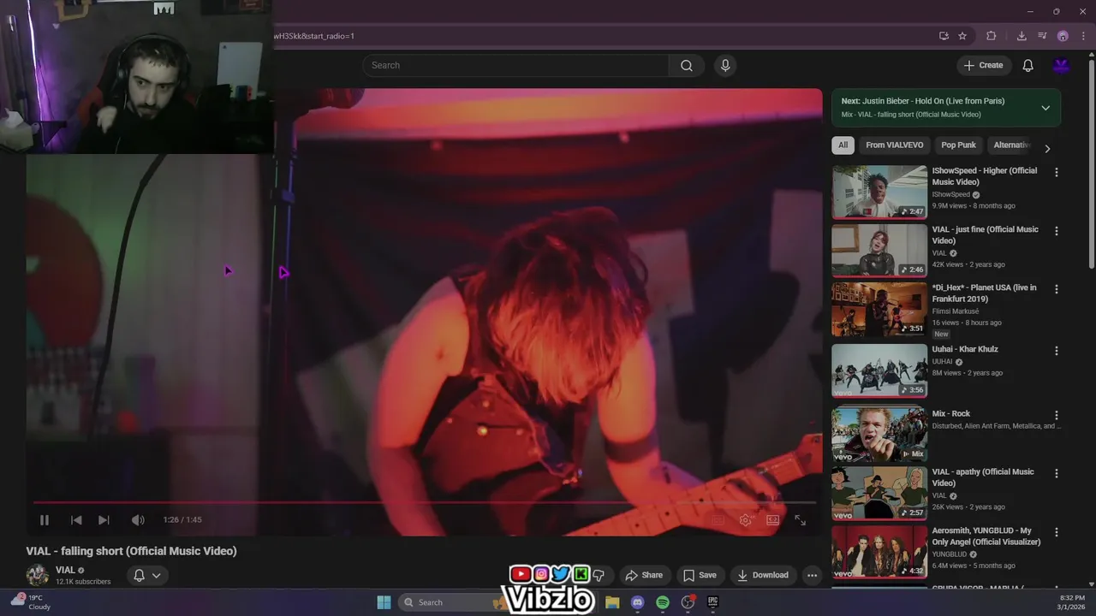The height and width of the screenshot is (616, 1096).
Task: Mute the video volume speaker icon
Action: click(x=138, y=520)
